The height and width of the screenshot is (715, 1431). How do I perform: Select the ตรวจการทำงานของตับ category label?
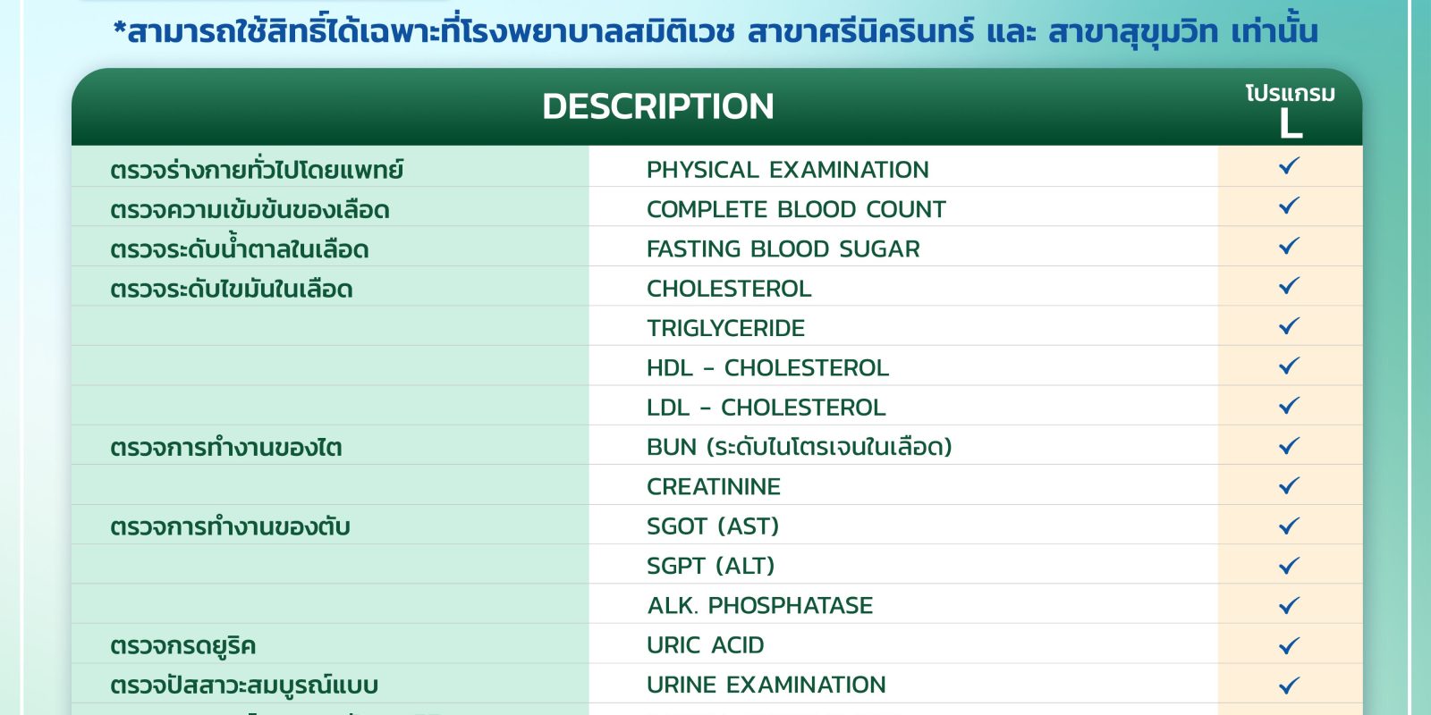(230, 526)
